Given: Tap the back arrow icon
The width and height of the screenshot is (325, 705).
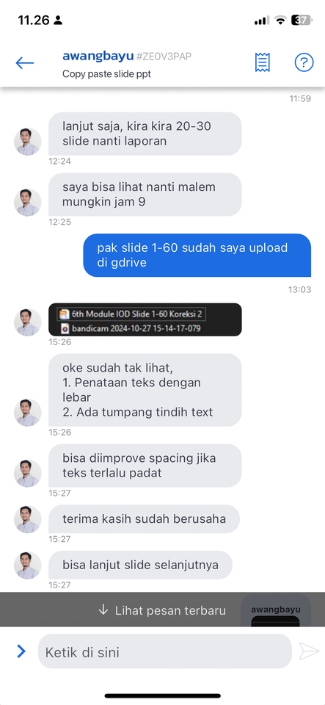Looking at the screenshot, I should pyautogui.click(x=25, y=63).
